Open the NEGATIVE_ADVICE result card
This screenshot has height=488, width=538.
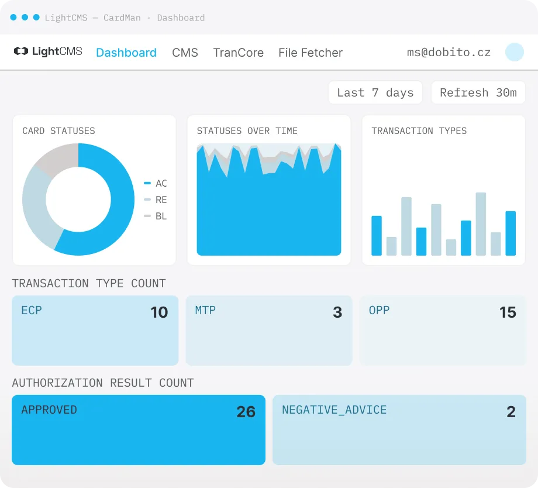coord(399,430)
